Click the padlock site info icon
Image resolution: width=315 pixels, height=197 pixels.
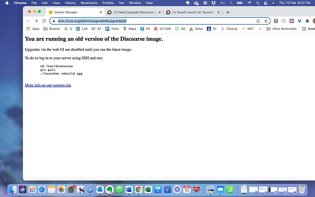coord(53,21)
